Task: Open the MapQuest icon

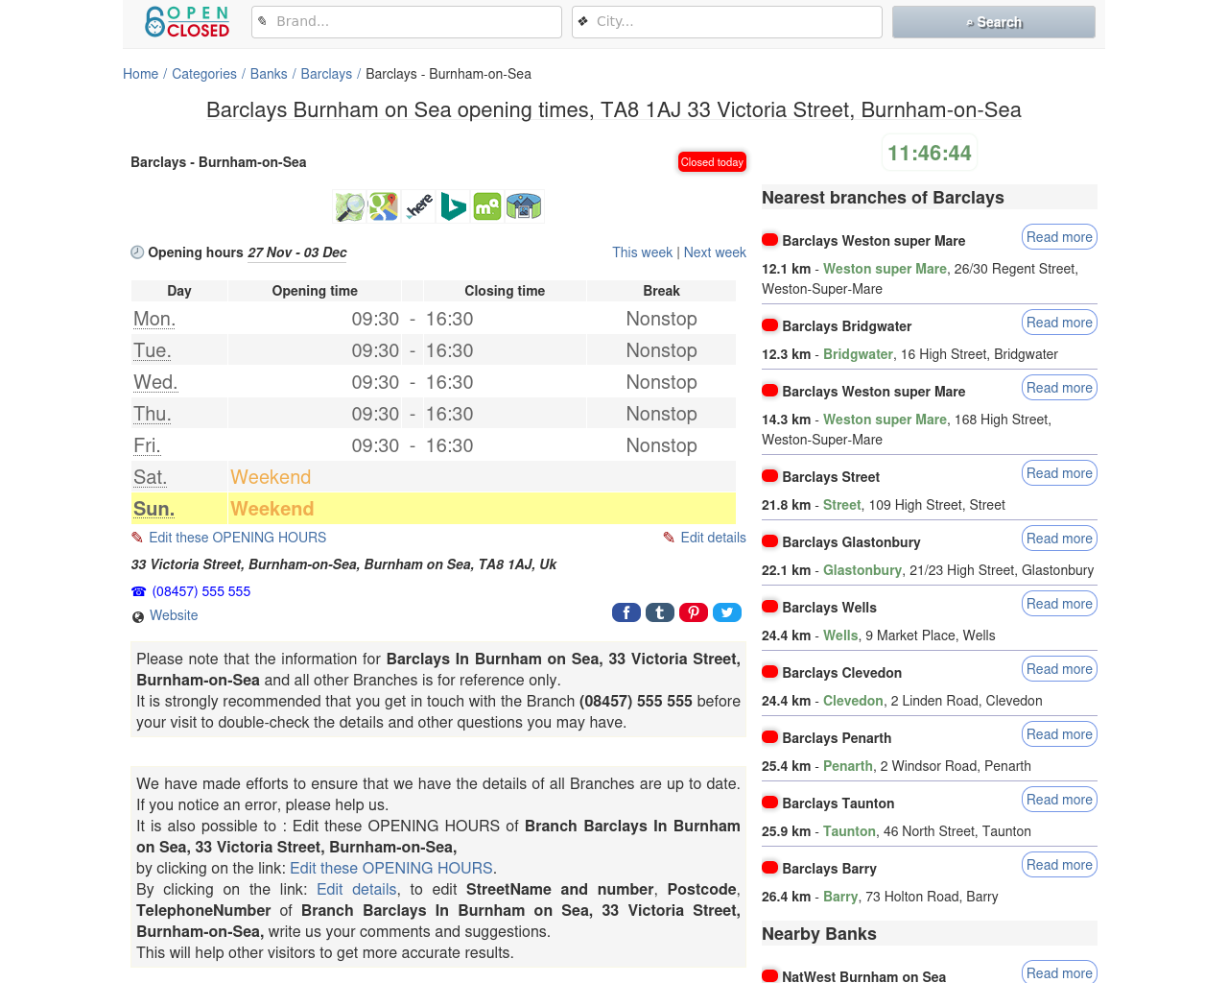Action: coord(487,206)
